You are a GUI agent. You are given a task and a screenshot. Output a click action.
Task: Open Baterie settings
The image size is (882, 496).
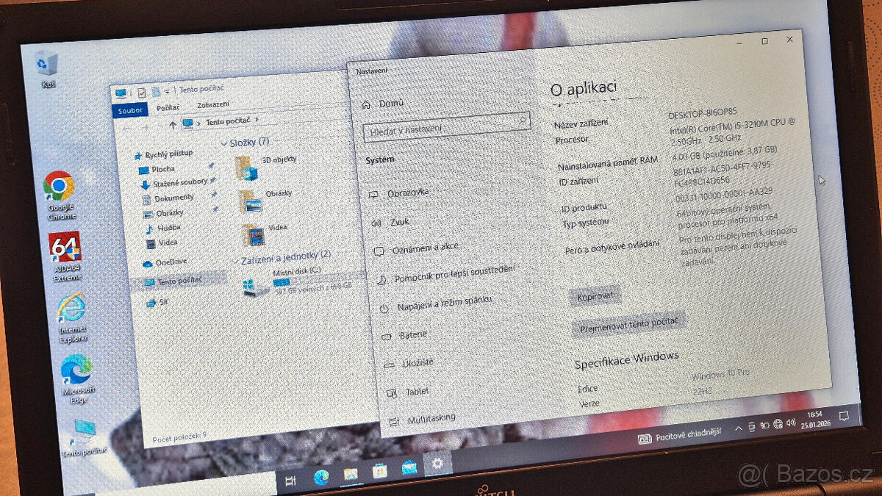(405, 334)
